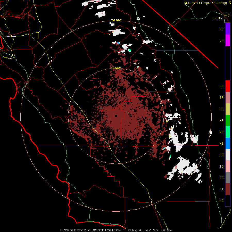Screen dimensions: 232x232
Task: Click the WS blue legend swatch
Action: (228, 143)
